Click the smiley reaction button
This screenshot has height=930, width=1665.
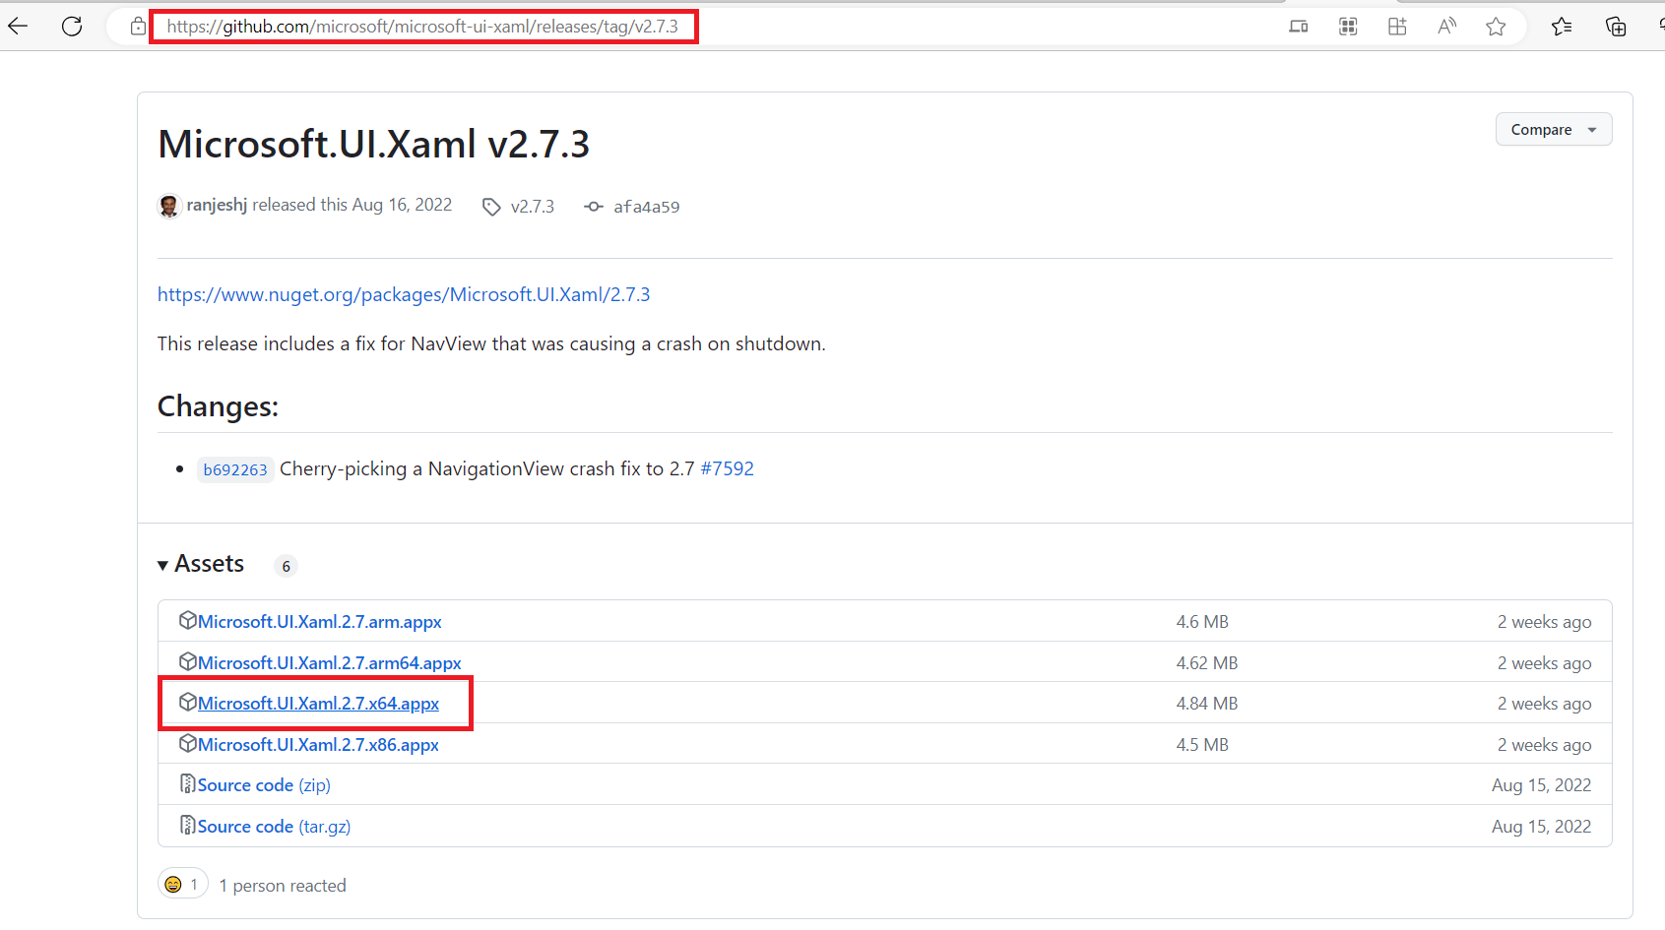pos(182,885)
